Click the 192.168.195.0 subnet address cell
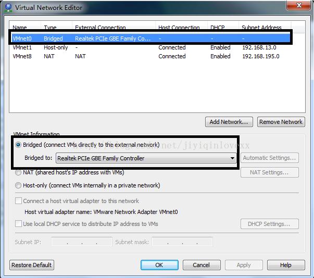This screenshot has height=278, width=314. pyautogui.click(x=261, y=56)
